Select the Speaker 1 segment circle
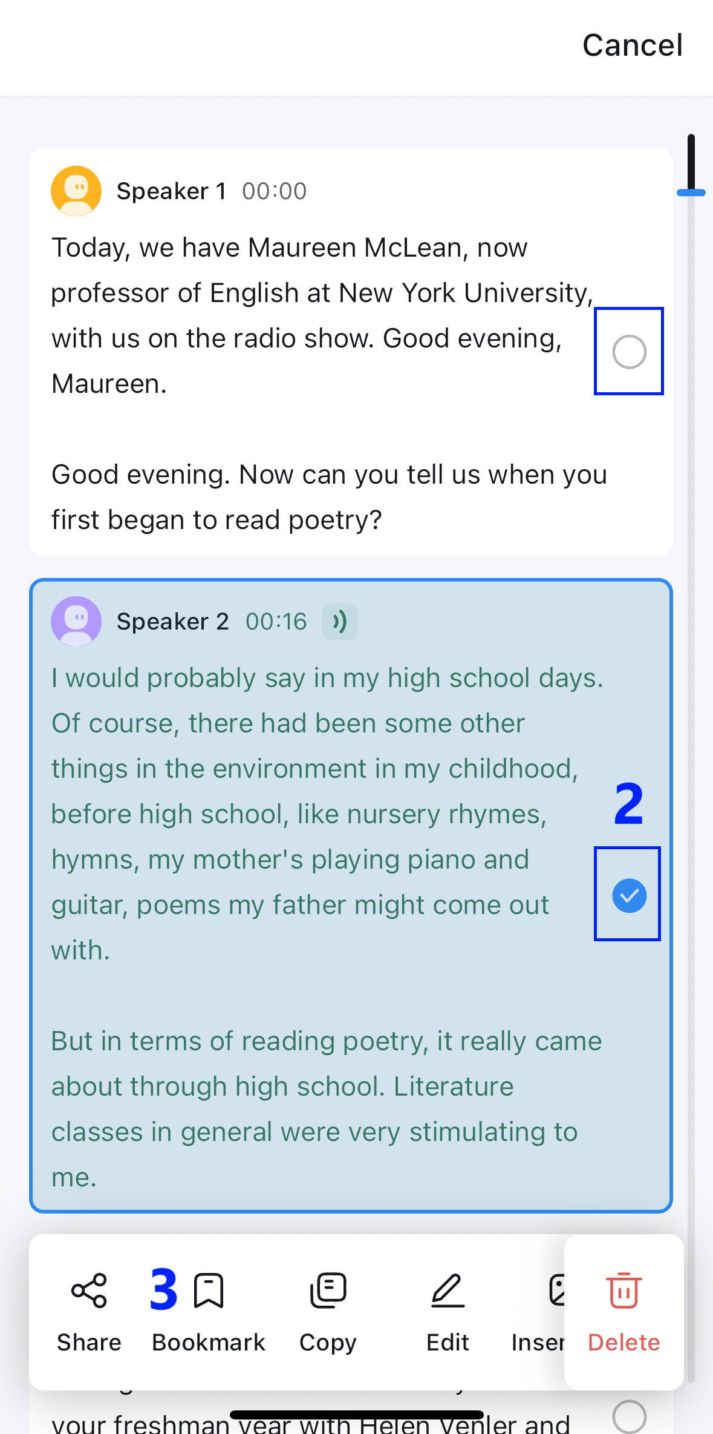 629,352
